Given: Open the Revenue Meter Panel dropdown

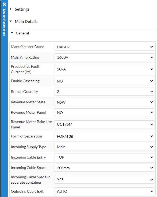Looking at the screenshot, I should pos(104,112).
